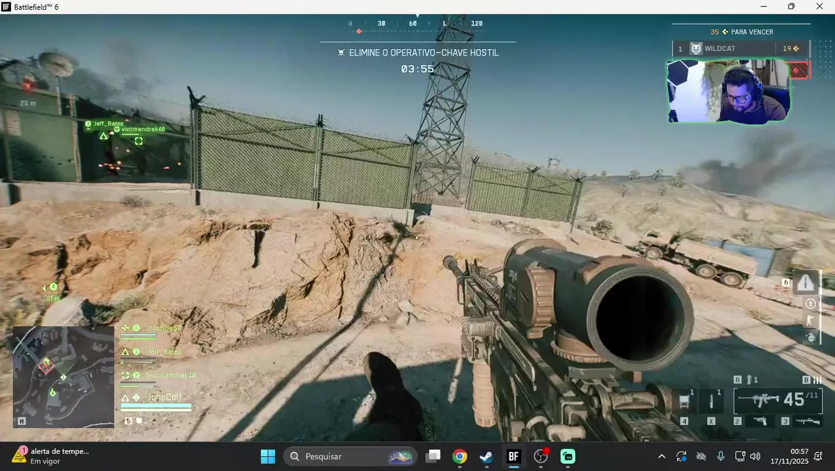Open Steam from the taskbar
The height and width of the screenshot is (471, 835).
(x=487, y=456)
